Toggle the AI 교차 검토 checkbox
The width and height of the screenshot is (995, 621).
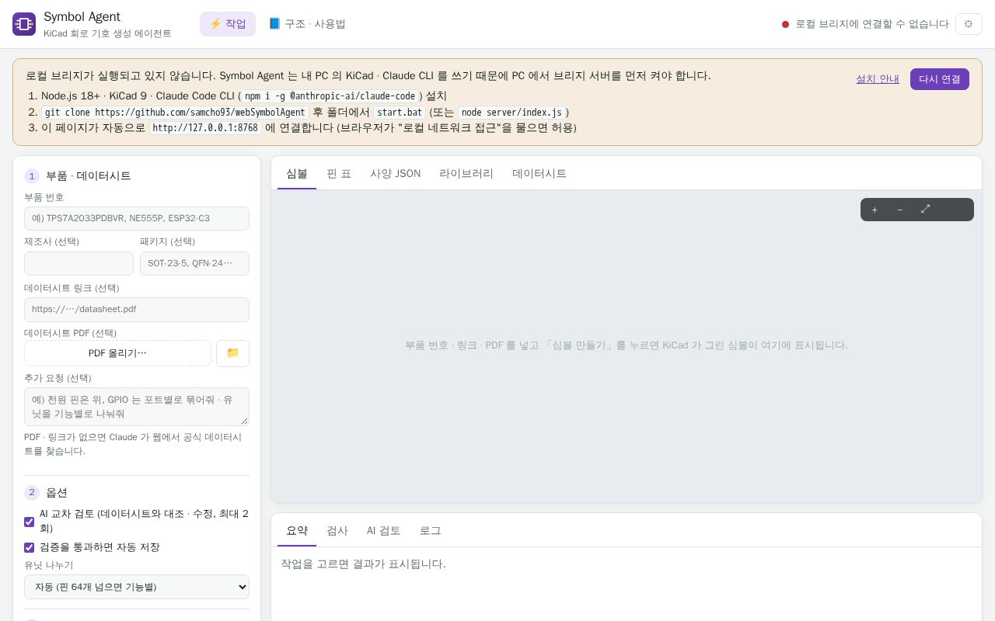(30, 522)
